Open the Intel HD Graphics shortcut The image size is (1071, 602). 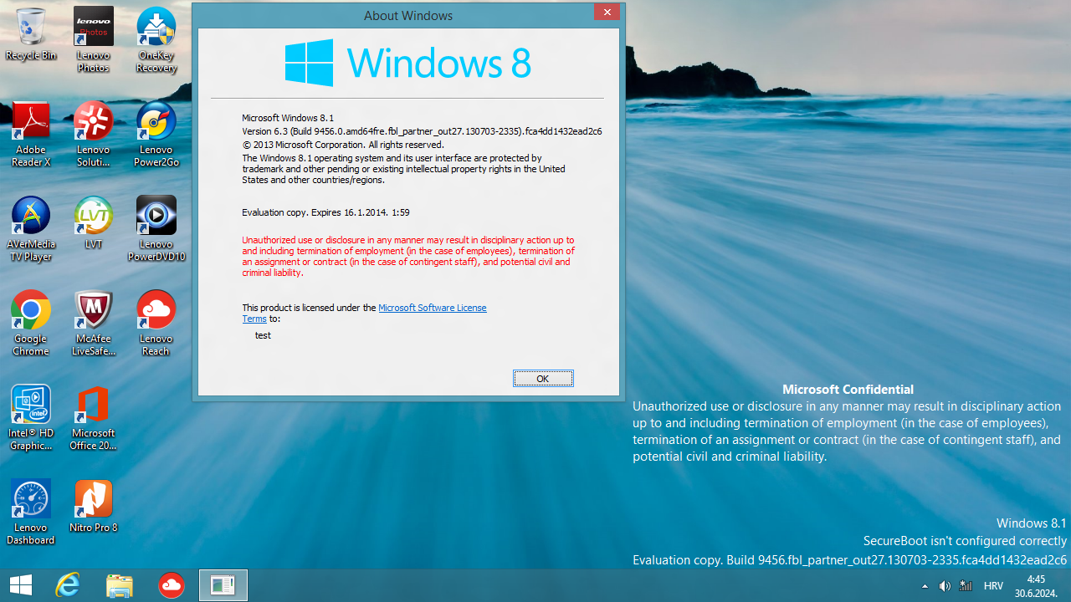coord(31,417)
